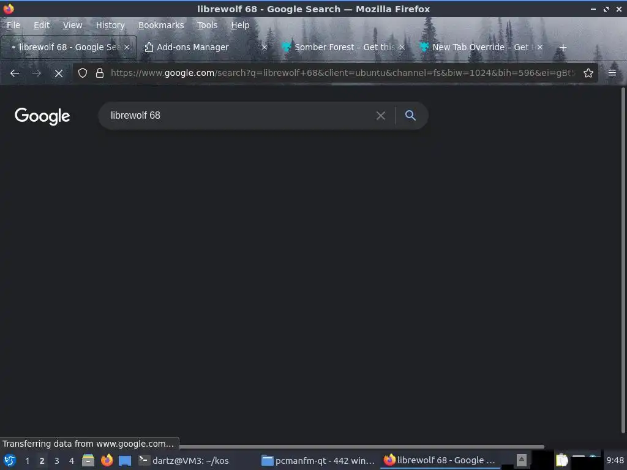Switch to desktop workspace 1
627x470 pixels.
[x=27, y=461]
